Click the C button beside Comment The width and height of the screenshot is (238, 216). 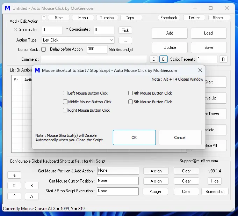(154, 59)
